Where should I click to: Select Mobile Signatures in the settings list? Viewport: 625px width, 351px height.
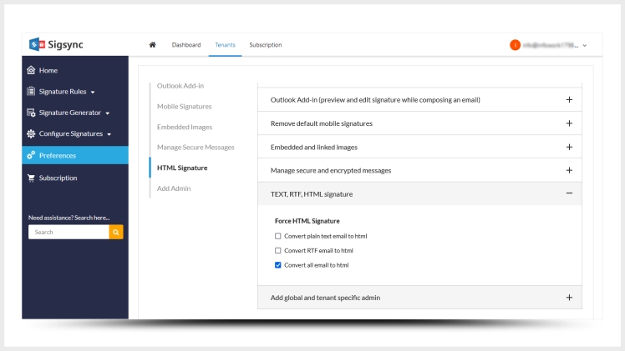[x=184, y=107]
